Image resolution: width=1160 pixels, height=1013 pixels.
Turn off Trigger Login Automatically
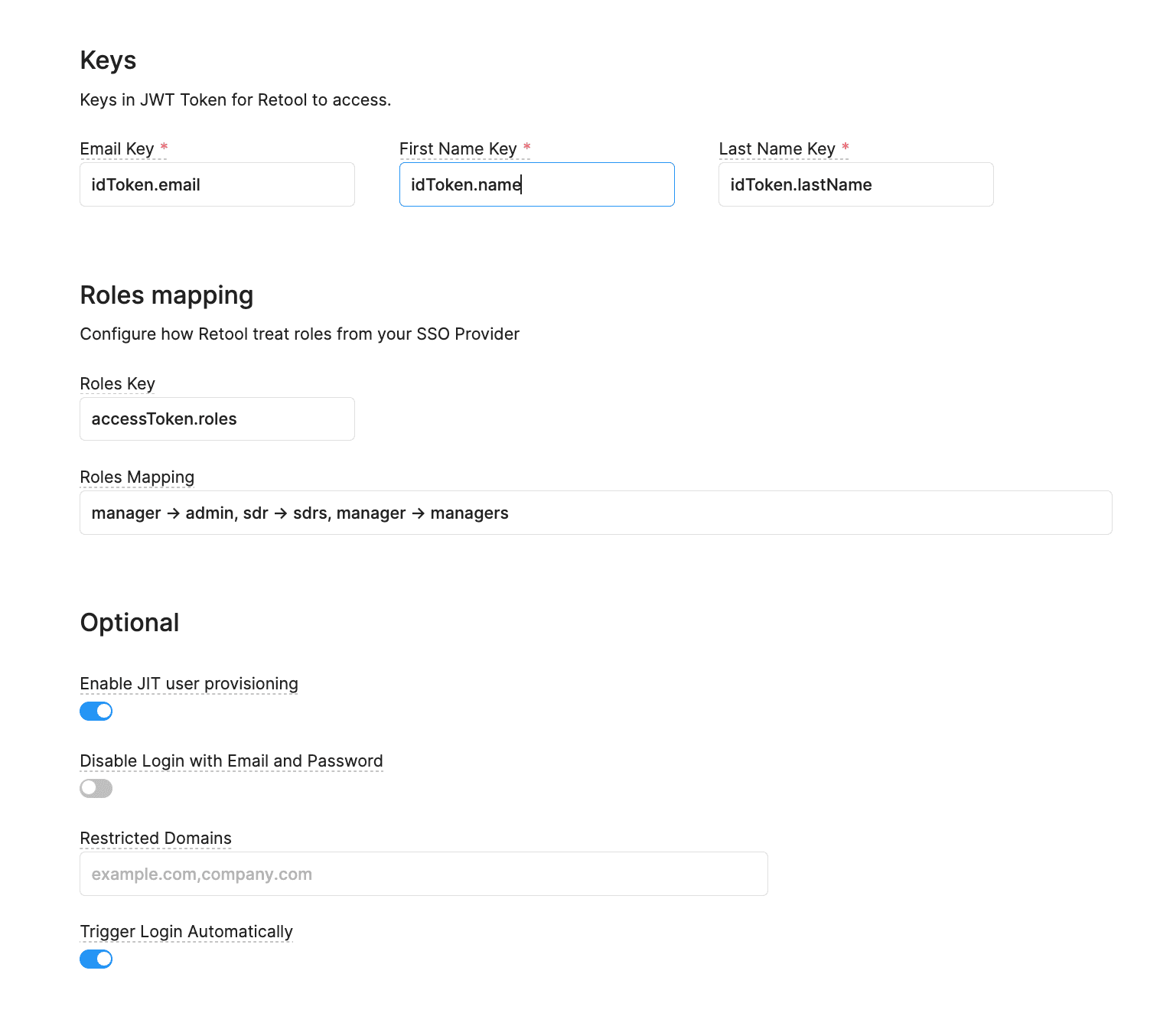[x=96, y=959]
